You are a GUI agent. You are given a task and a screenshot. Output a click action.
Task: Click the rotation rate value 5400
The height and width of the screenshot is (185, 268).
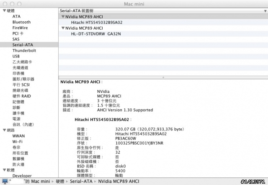coord(120,171)
